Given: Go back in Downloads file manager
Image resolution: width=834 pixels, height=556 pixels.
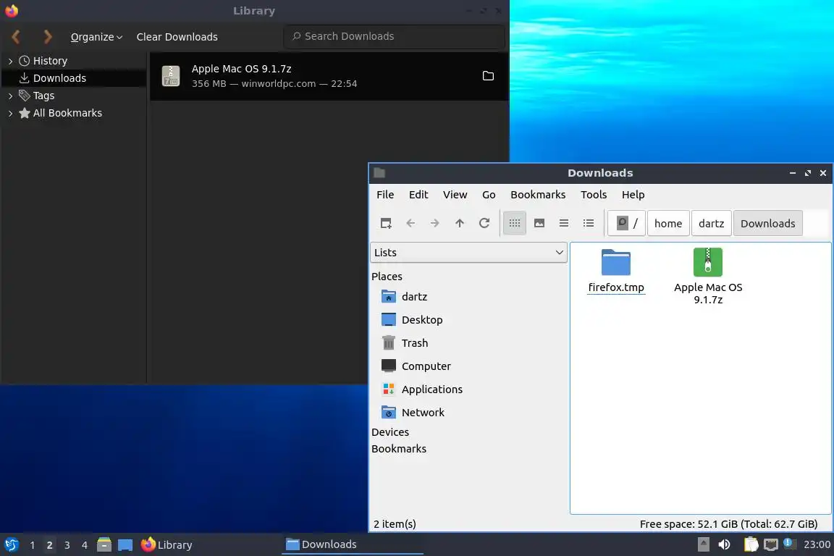Looking at the screenshot, I should 410,223.
